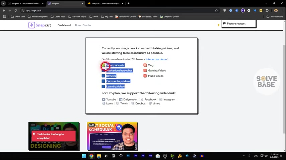The width and height of the screenshot is (286, 160).
Task: Click the red X icon beside Music Videos
Action: (x=145, y=76)
